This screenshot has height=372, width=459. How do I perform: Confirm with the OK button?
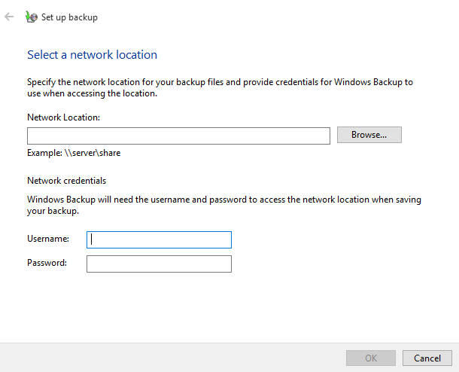(x=371, y=358)
